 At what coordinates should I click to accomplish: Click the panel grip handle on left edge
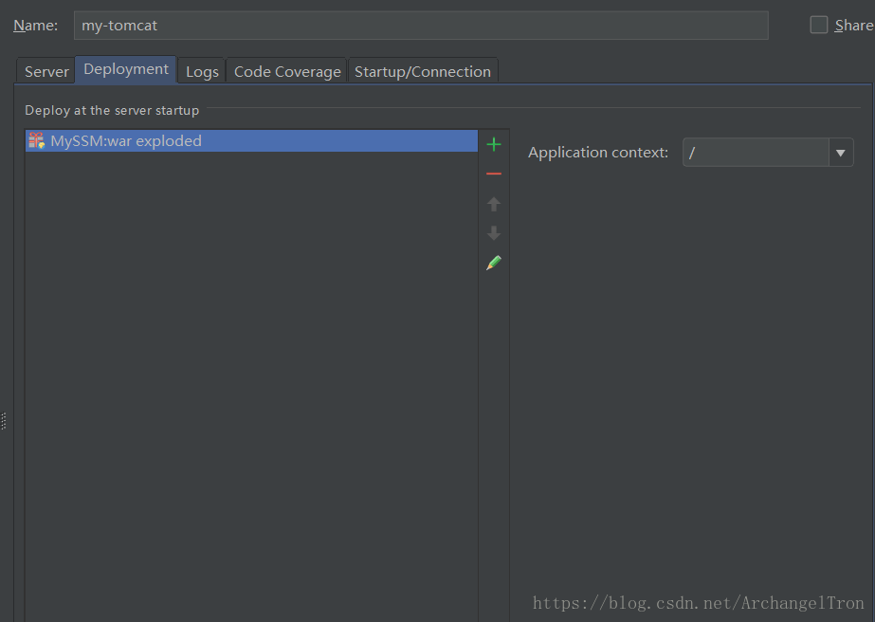pyautogui.click(x=4, y=420)
